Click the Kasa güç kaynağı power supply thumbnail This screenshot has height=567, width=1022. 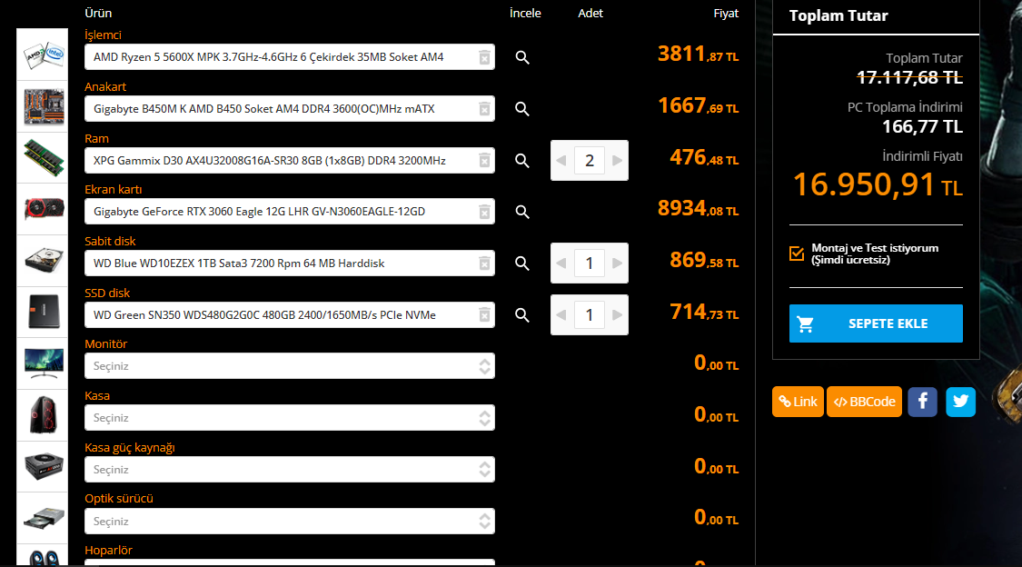tap(43, 467)
